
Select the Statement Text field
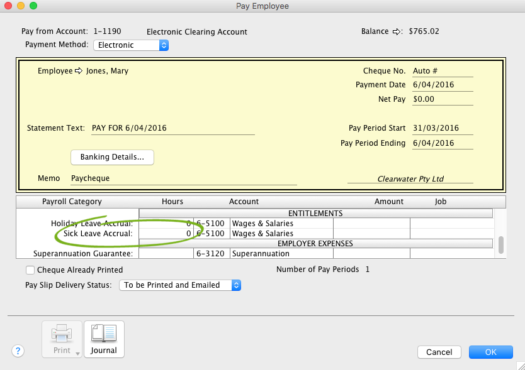pos(172,128)
